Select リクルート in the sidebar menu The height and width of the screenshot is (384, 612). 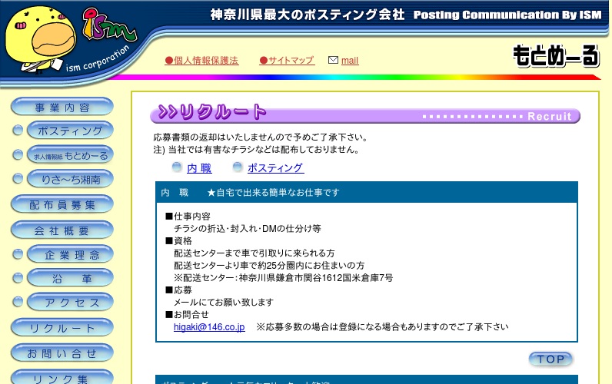point(62,328)
